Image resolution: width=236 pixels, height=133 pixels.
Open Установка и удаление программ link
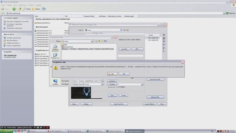point(14,25)
